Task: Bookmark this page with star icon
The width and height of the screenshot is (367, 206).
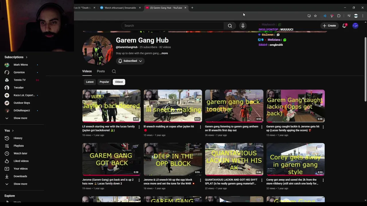Action: click(x=315, y=16)
